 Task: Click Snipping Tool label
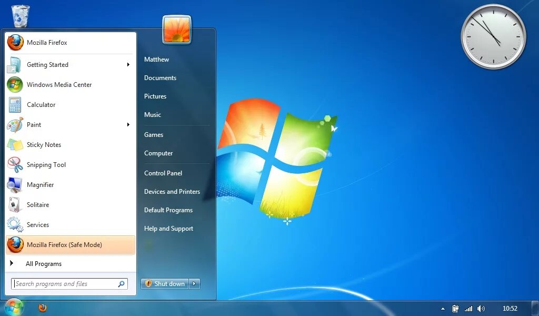point(46,165)
